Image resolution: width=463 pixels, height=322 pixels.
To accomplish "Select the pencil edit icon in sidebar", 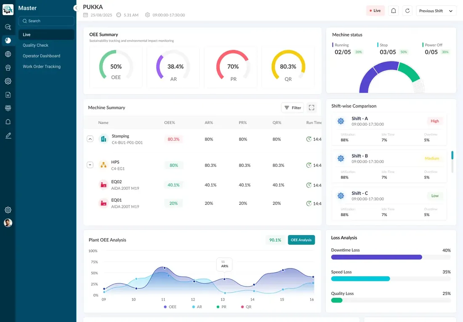I will 8,135.
